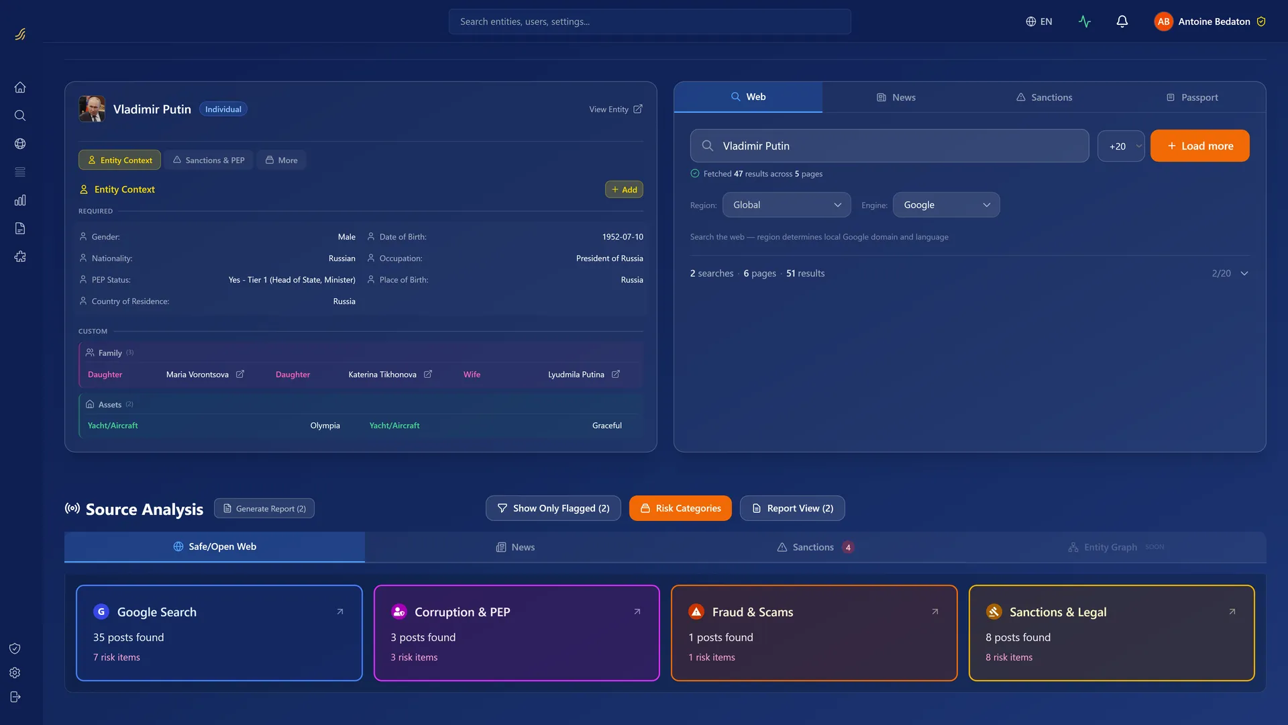Select the Sanctions & PEP tab
This screenshot has width=1288, height=725.
[x=209, y=160]
